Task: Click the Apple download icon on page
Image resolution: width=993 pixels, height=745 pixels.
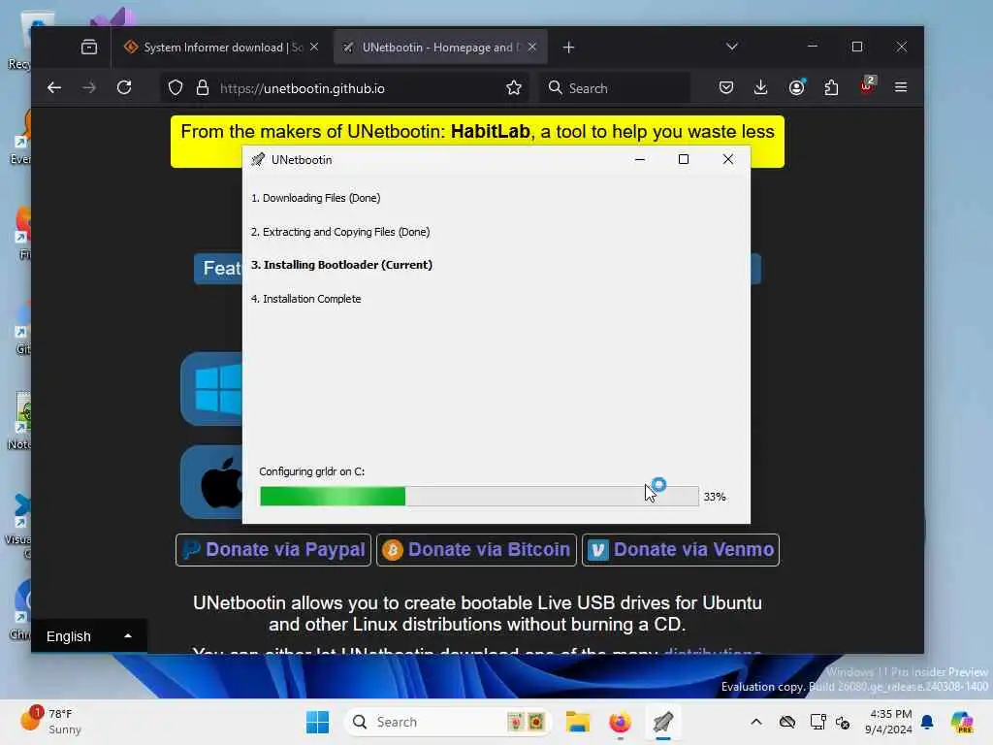Action: pos(212,482)
